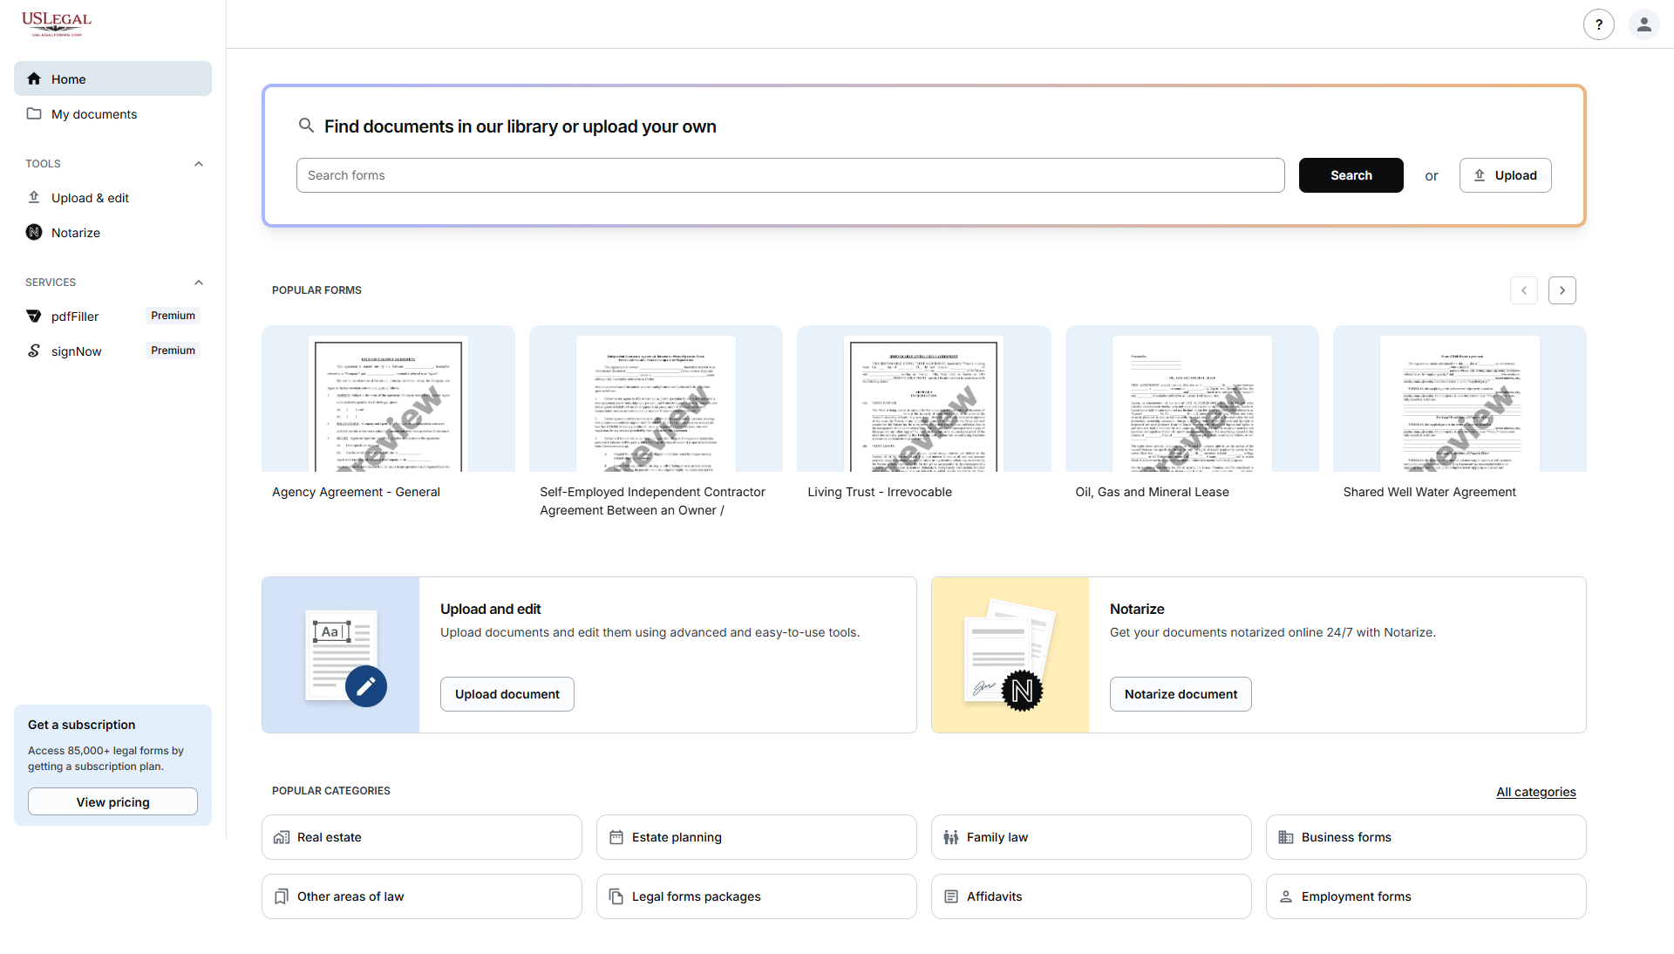The image size is (1674, 954).
Task: Click the Notarize seal illustration icon
Action: 1022,691
